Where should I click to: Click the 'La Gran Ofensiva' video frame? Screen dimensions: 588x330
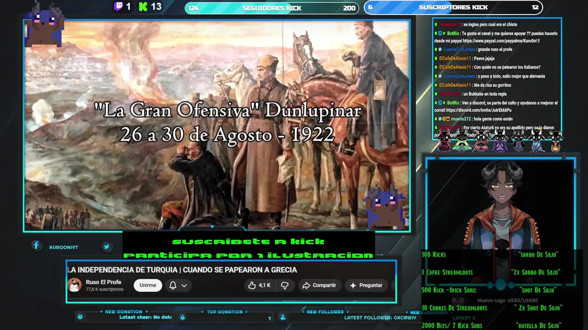(217, 125)
